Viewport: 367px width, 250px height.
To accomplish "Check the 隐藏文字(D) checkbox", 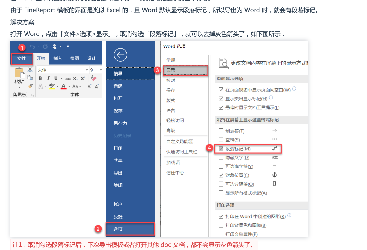I will [x=221, y=158].
